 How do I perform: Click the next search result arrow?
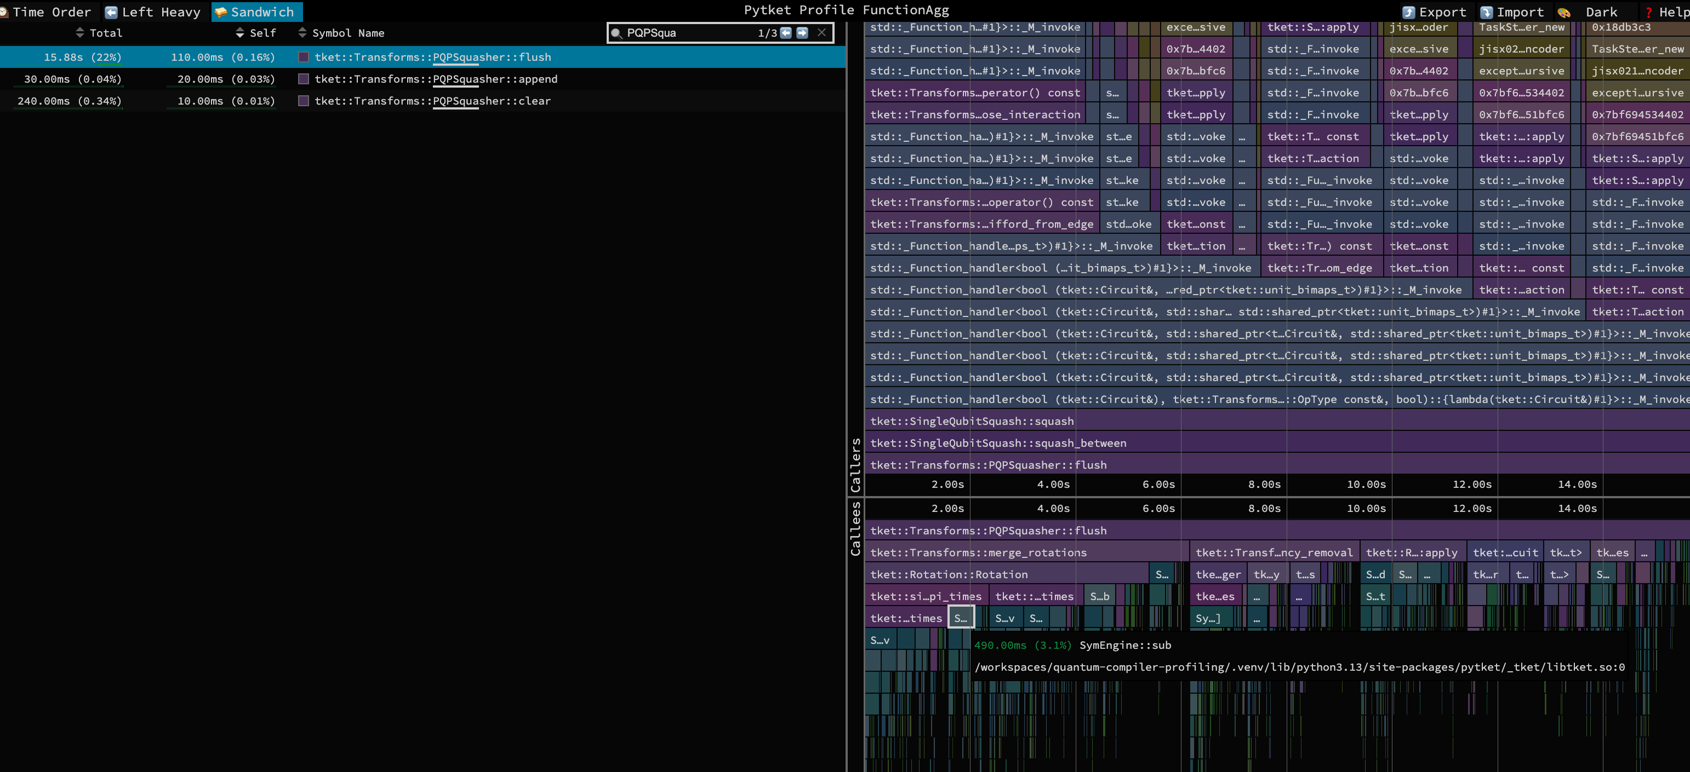(802, 33)
